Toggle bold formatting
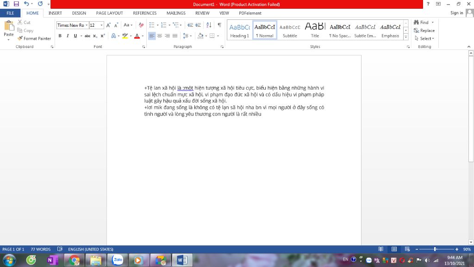Screen dimensions: 474x267 [60, 36]
